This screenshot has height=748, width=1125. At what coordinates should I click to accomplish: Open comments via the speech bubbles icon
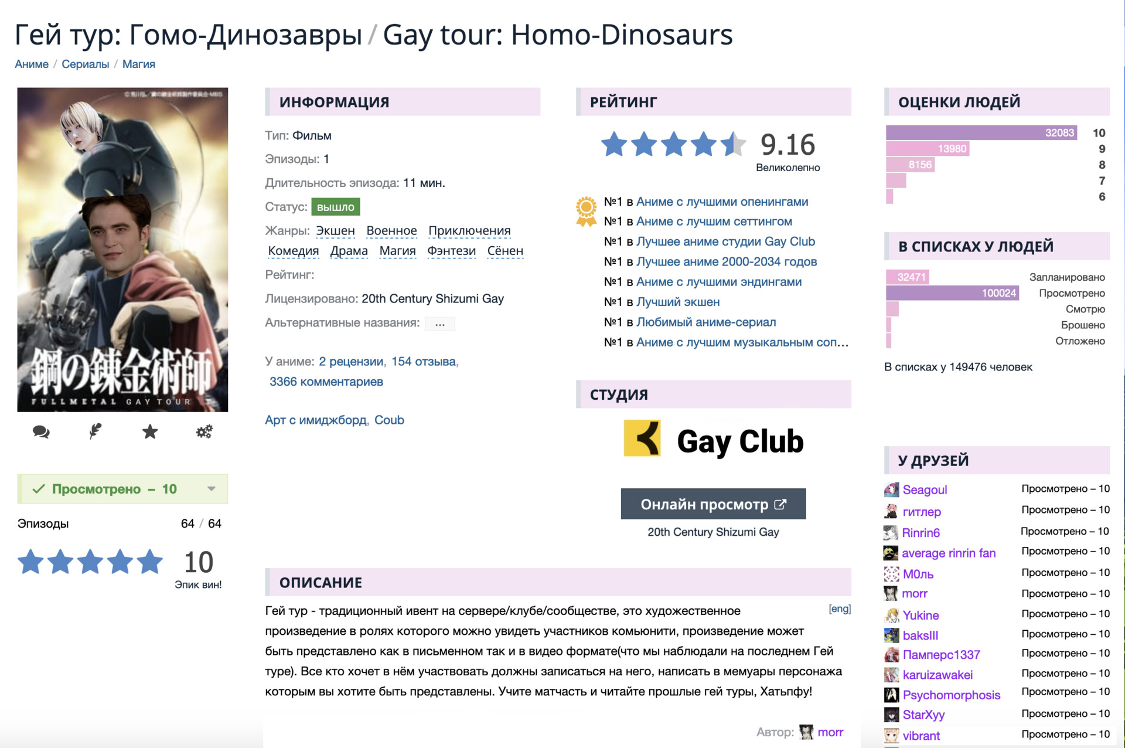pyautogui.click(x=41, y=432)
